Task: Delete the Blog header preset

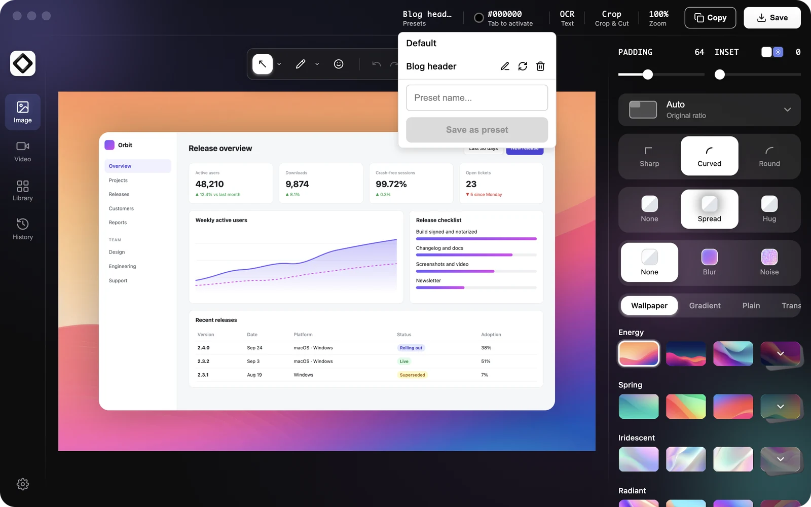Action: click(x=540, y=66)
